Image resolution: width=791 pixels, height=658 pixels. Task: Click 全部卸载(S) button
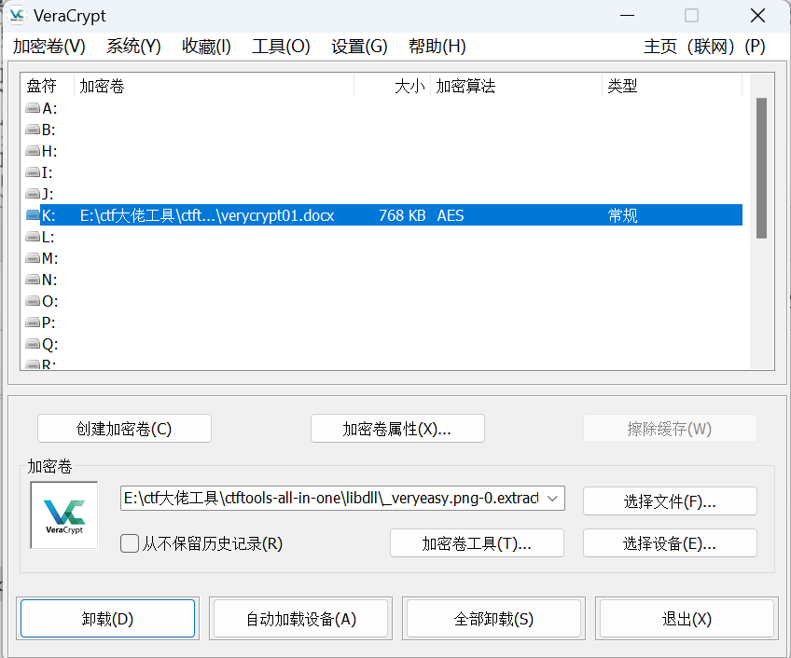(493, 619)
